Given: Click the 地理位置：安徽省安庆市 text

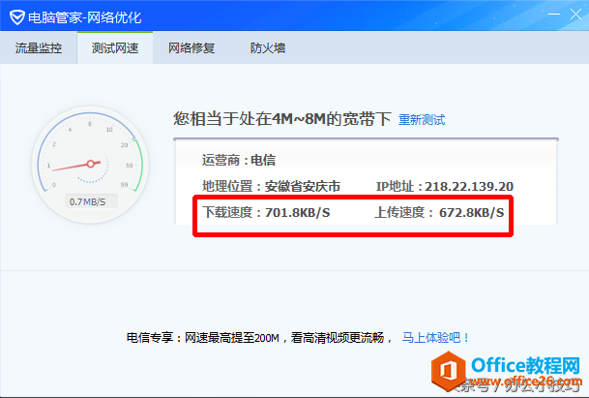Looking at the screenshot, I should 271,186.
